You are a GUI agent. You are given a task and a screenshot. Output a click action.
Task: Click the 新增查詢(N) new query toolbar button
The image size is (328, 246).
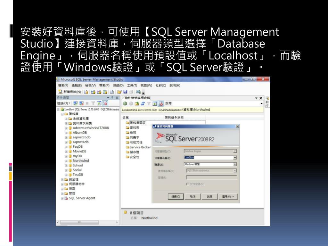click(x=70, y=92)
